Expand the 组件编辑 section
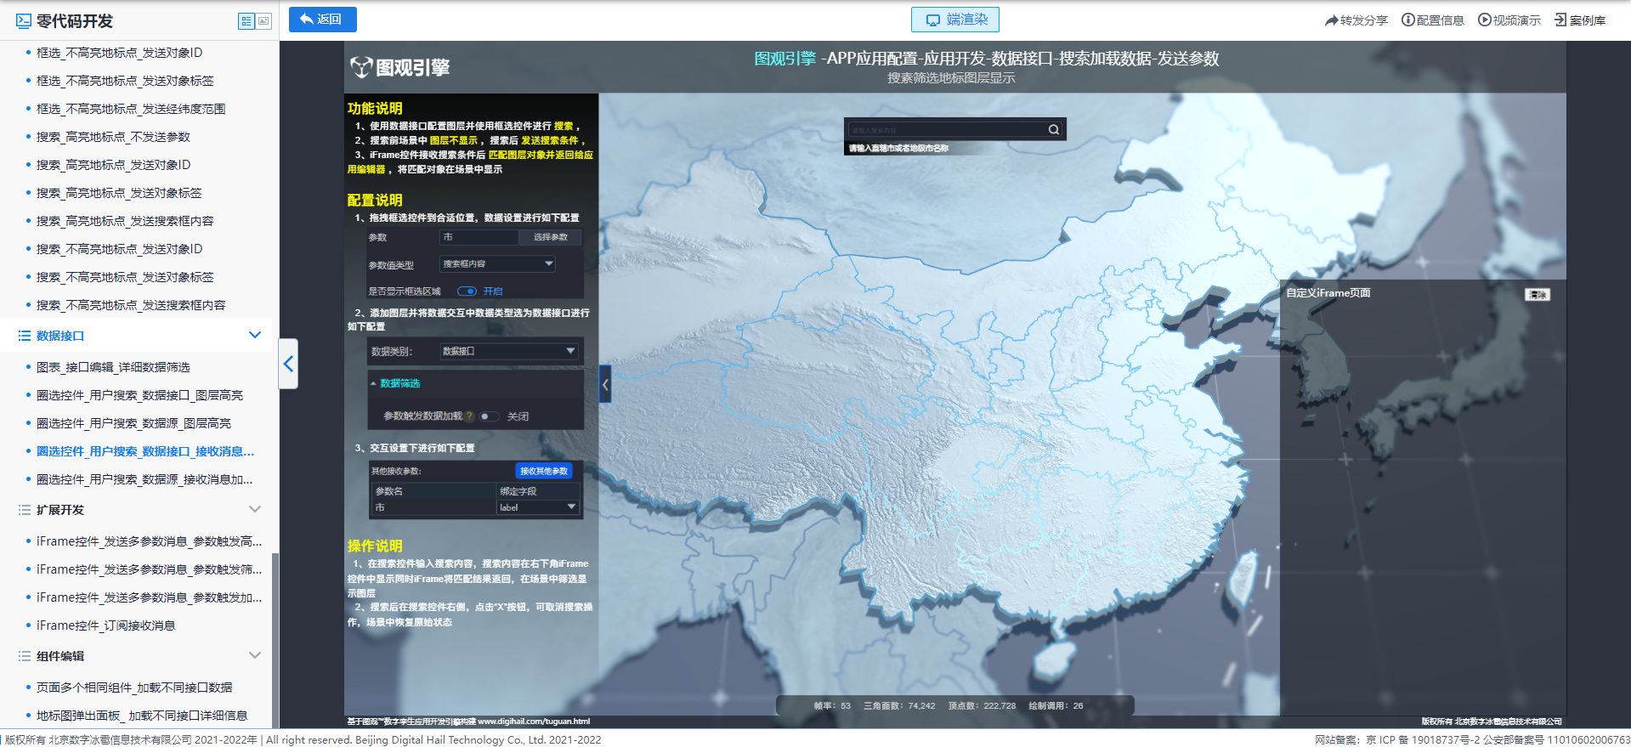The width and height of the screenshot is (1631, 747). pyautogui.click(x=254, y=655)
